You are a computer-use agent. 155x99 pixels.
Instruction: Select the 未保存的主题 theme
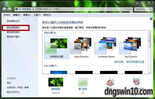click(x=56, y=47)
